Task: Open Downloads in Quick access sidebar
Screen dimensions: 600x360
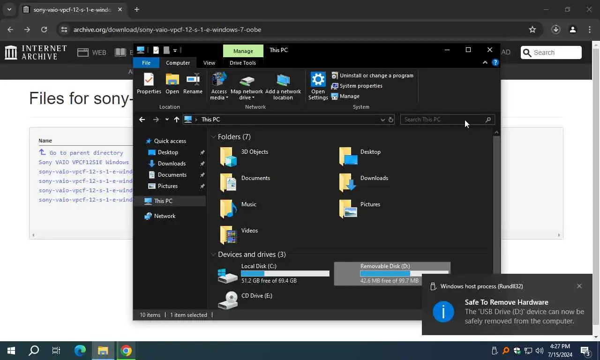Action: [x=172, y=164]
